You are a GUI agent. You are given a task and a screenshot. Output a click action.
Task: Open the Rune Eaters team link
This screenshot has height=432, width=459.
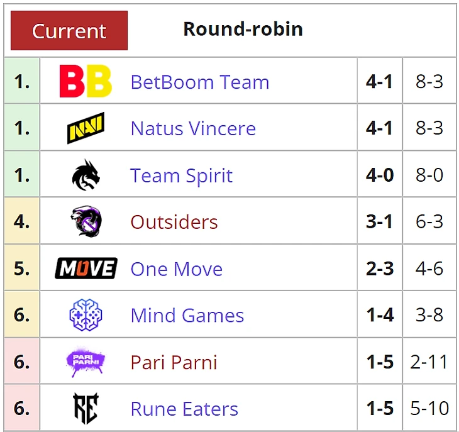point(184,409)
